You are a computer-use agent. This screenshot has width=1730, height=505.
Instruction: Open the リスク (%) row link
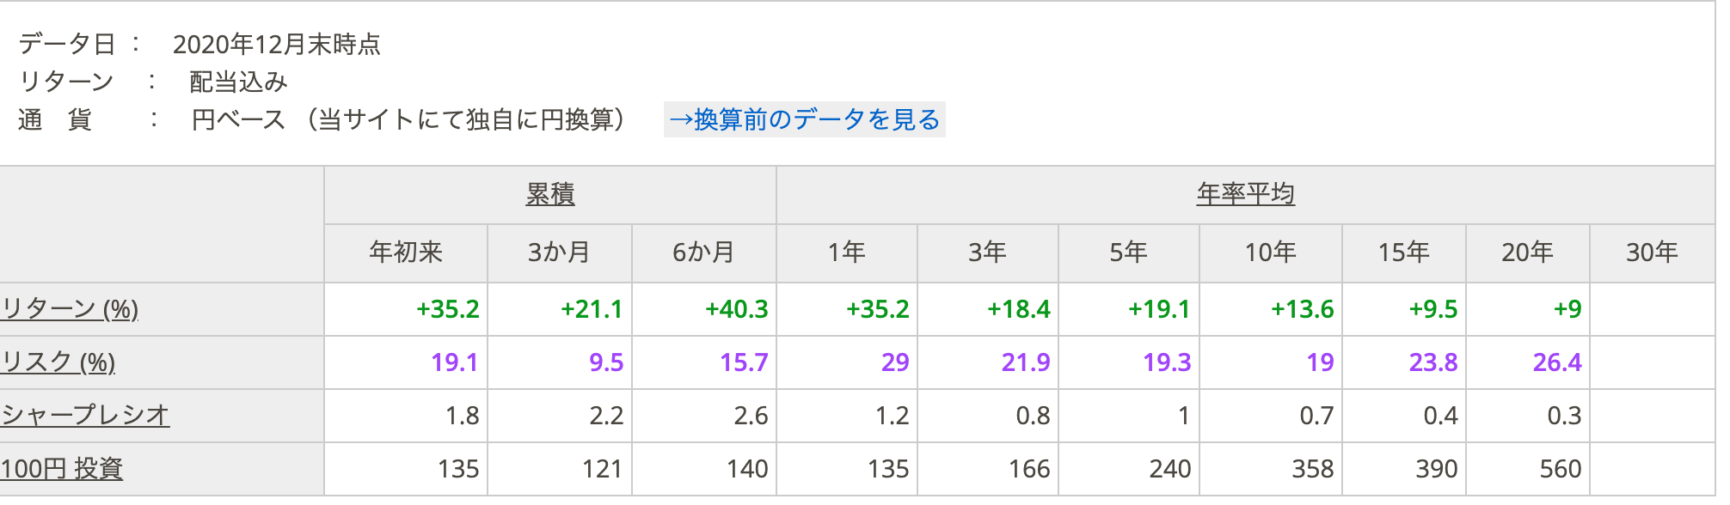pos(58,362)
